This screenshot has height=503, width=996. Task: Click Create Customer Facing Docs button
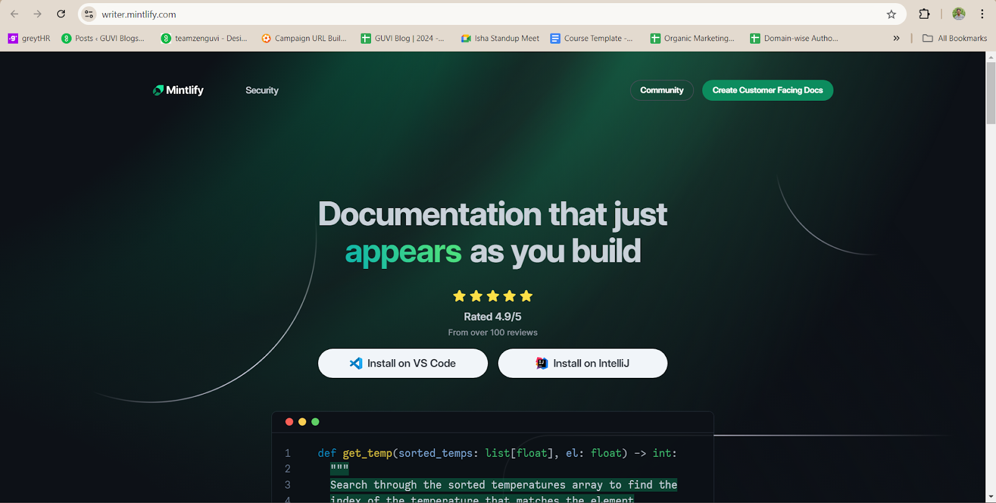[768, 90]
